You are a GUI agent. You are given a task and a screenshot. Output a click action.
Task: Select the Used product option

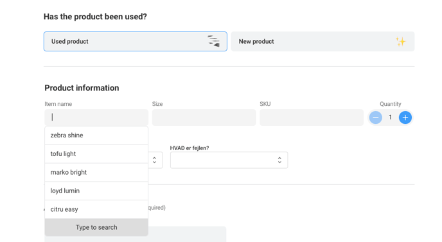[136, 42]
